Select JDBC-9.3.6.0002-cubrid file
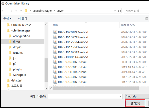This screenshot has height=108, width=150. pos(72,77)
